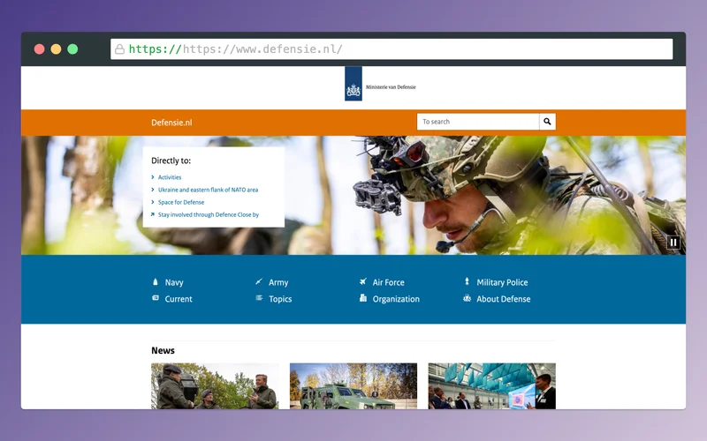Screen dimensions: 707x441
Task: Click the padlock icon in address bar
Action: tap(119, 49)
